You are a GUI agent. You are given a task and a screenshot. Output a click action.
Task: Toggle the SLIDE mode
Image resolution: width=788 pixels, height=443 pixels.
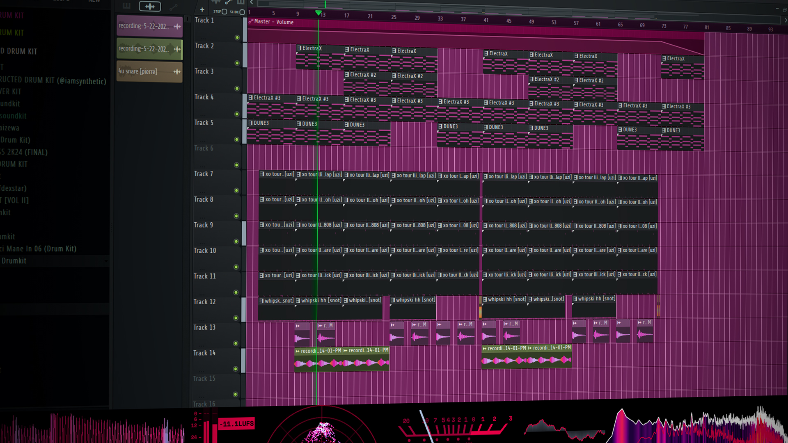[x=242, y=12]
